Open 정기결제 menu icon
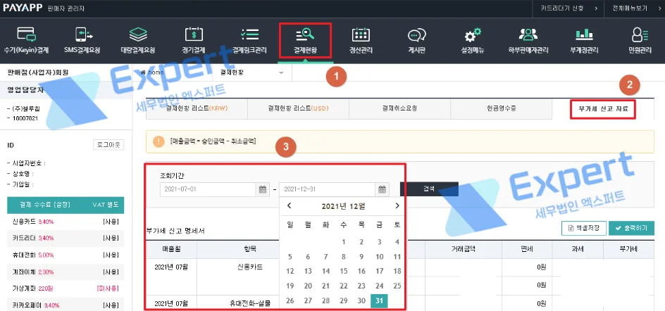665x311 pixels. point(194,34)
